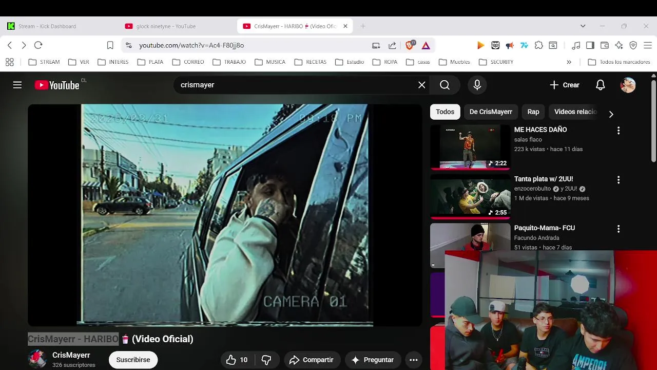
Task: Open the SECURITY bookmarks folder
Action: [x=496, y=62]
